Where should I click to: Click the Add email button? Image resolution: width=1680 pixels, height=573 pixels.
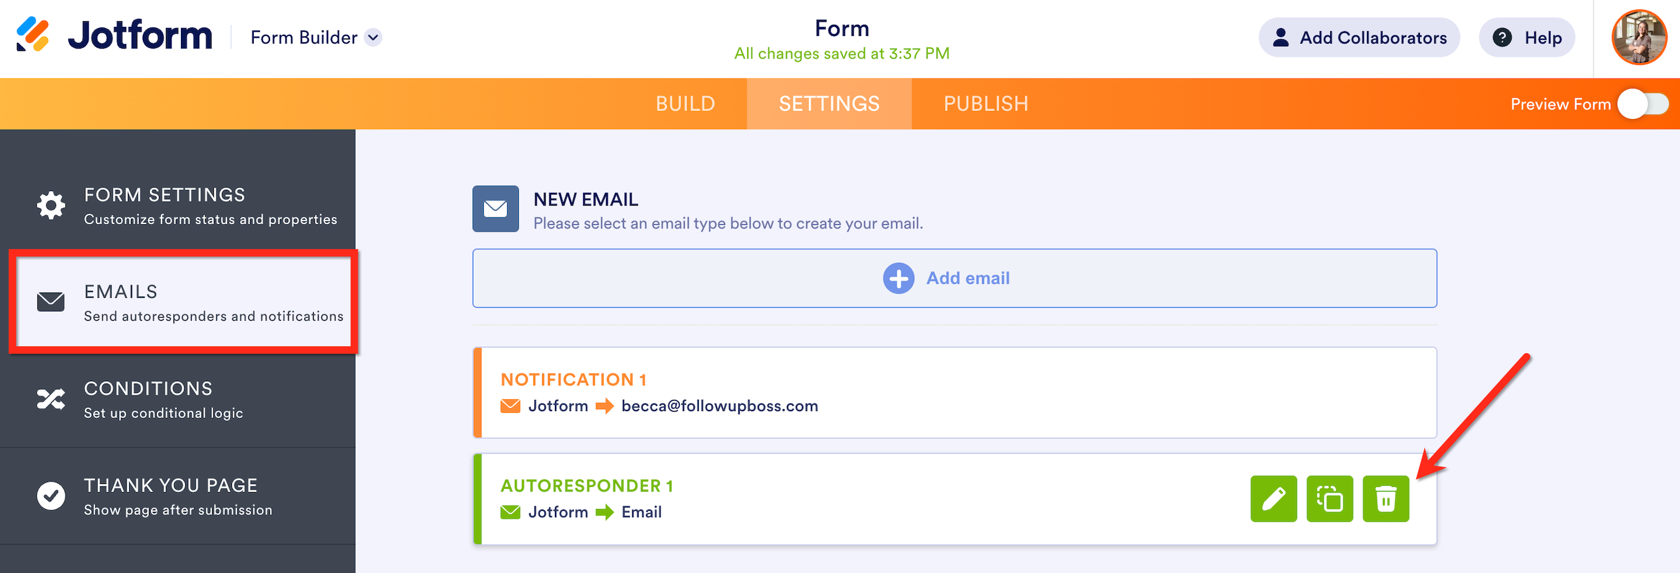(954, 278)
